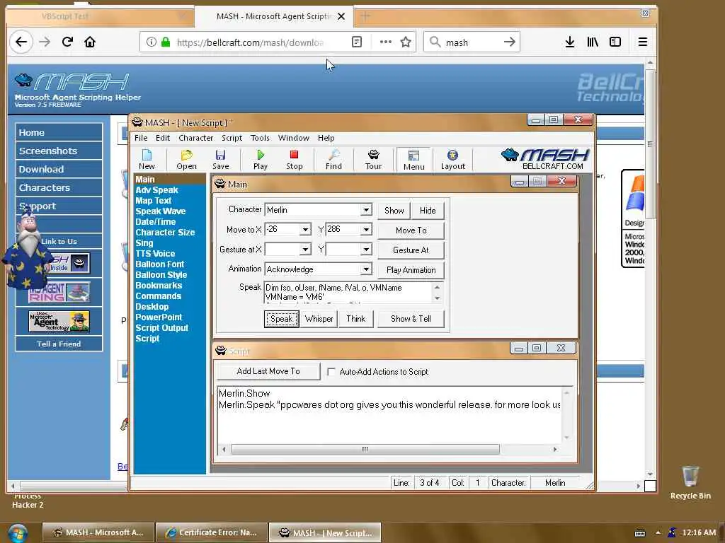Click the Show & Tell button

click(411, 319)
